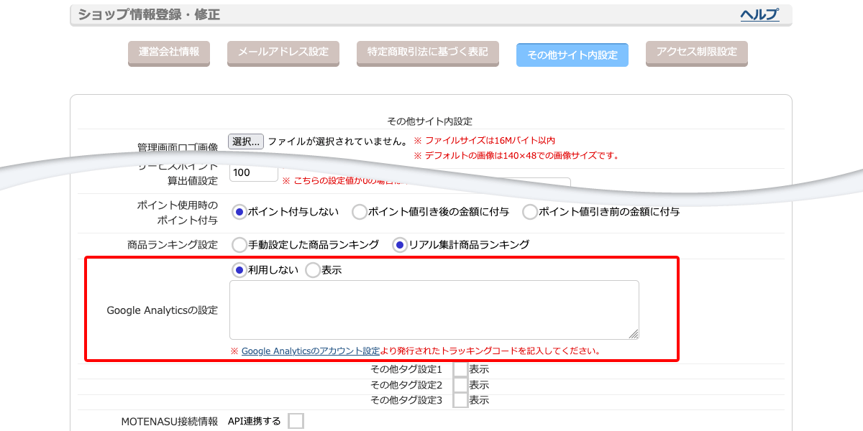
Task: Click the 選択... file chooser button
Action: click(x=246, y=142)
